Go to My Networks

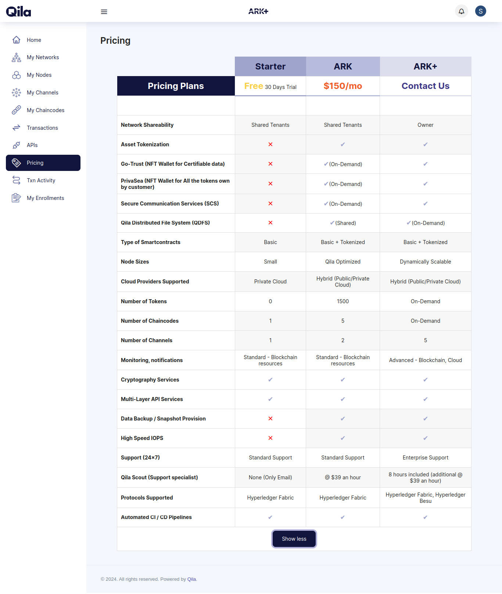[x=43, y=57]
